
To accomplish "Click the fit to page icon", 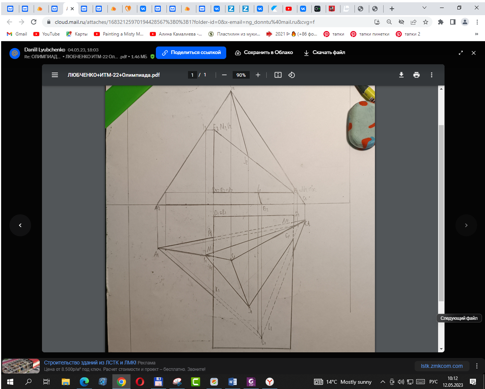I will click(278, 75).
